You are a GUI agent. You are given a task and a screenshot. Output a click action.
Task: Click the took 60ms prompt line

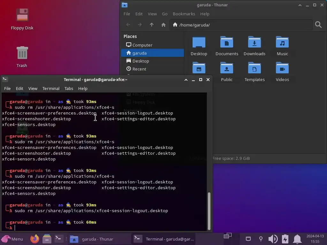click(53, 222)
